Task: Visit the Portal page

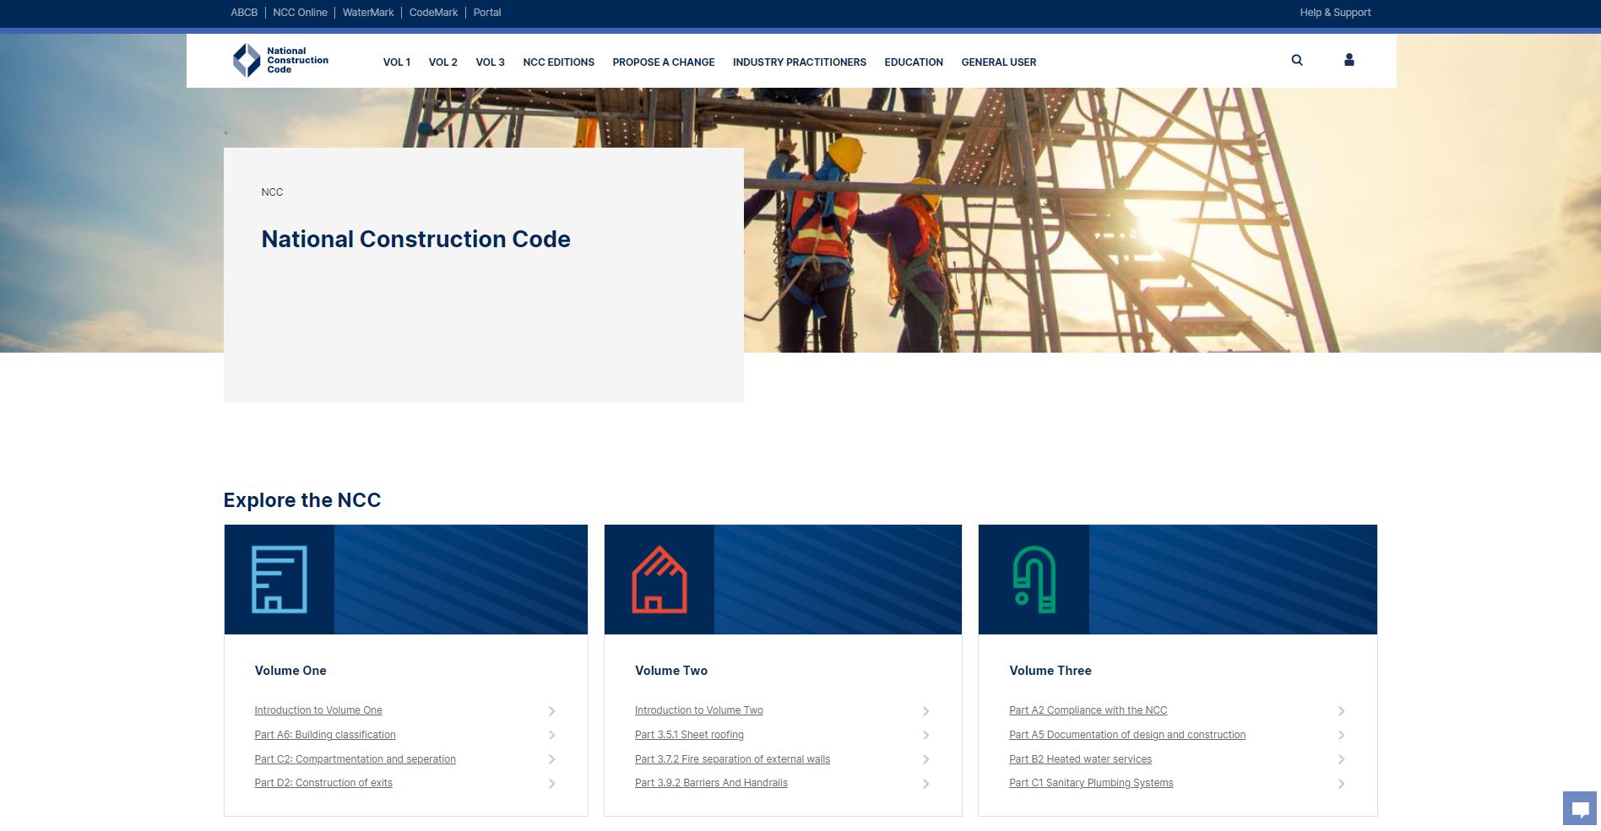Action: coord(486,12)
